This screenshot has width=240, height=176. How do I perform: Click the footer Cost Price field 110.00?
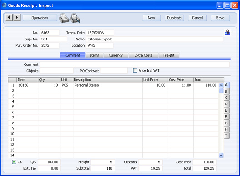[205, 162]
